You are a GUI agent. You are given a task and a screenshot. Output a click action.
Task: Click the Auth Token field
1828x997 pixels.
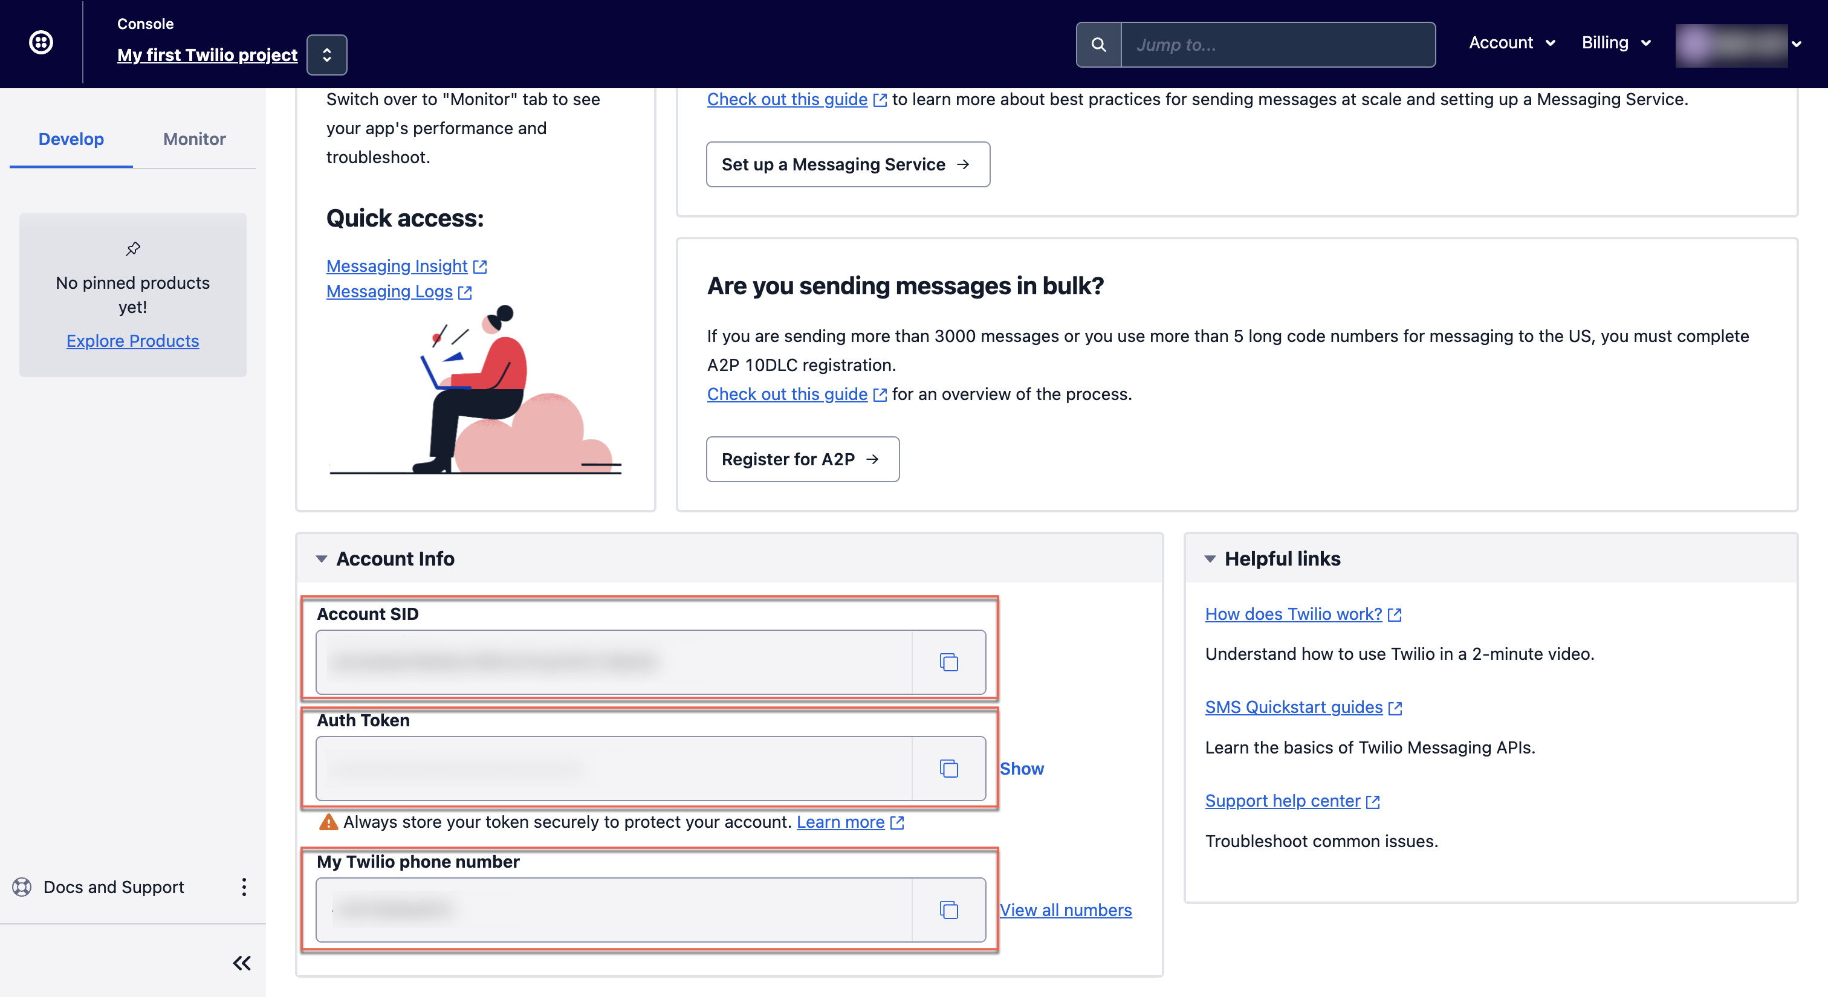614,769
